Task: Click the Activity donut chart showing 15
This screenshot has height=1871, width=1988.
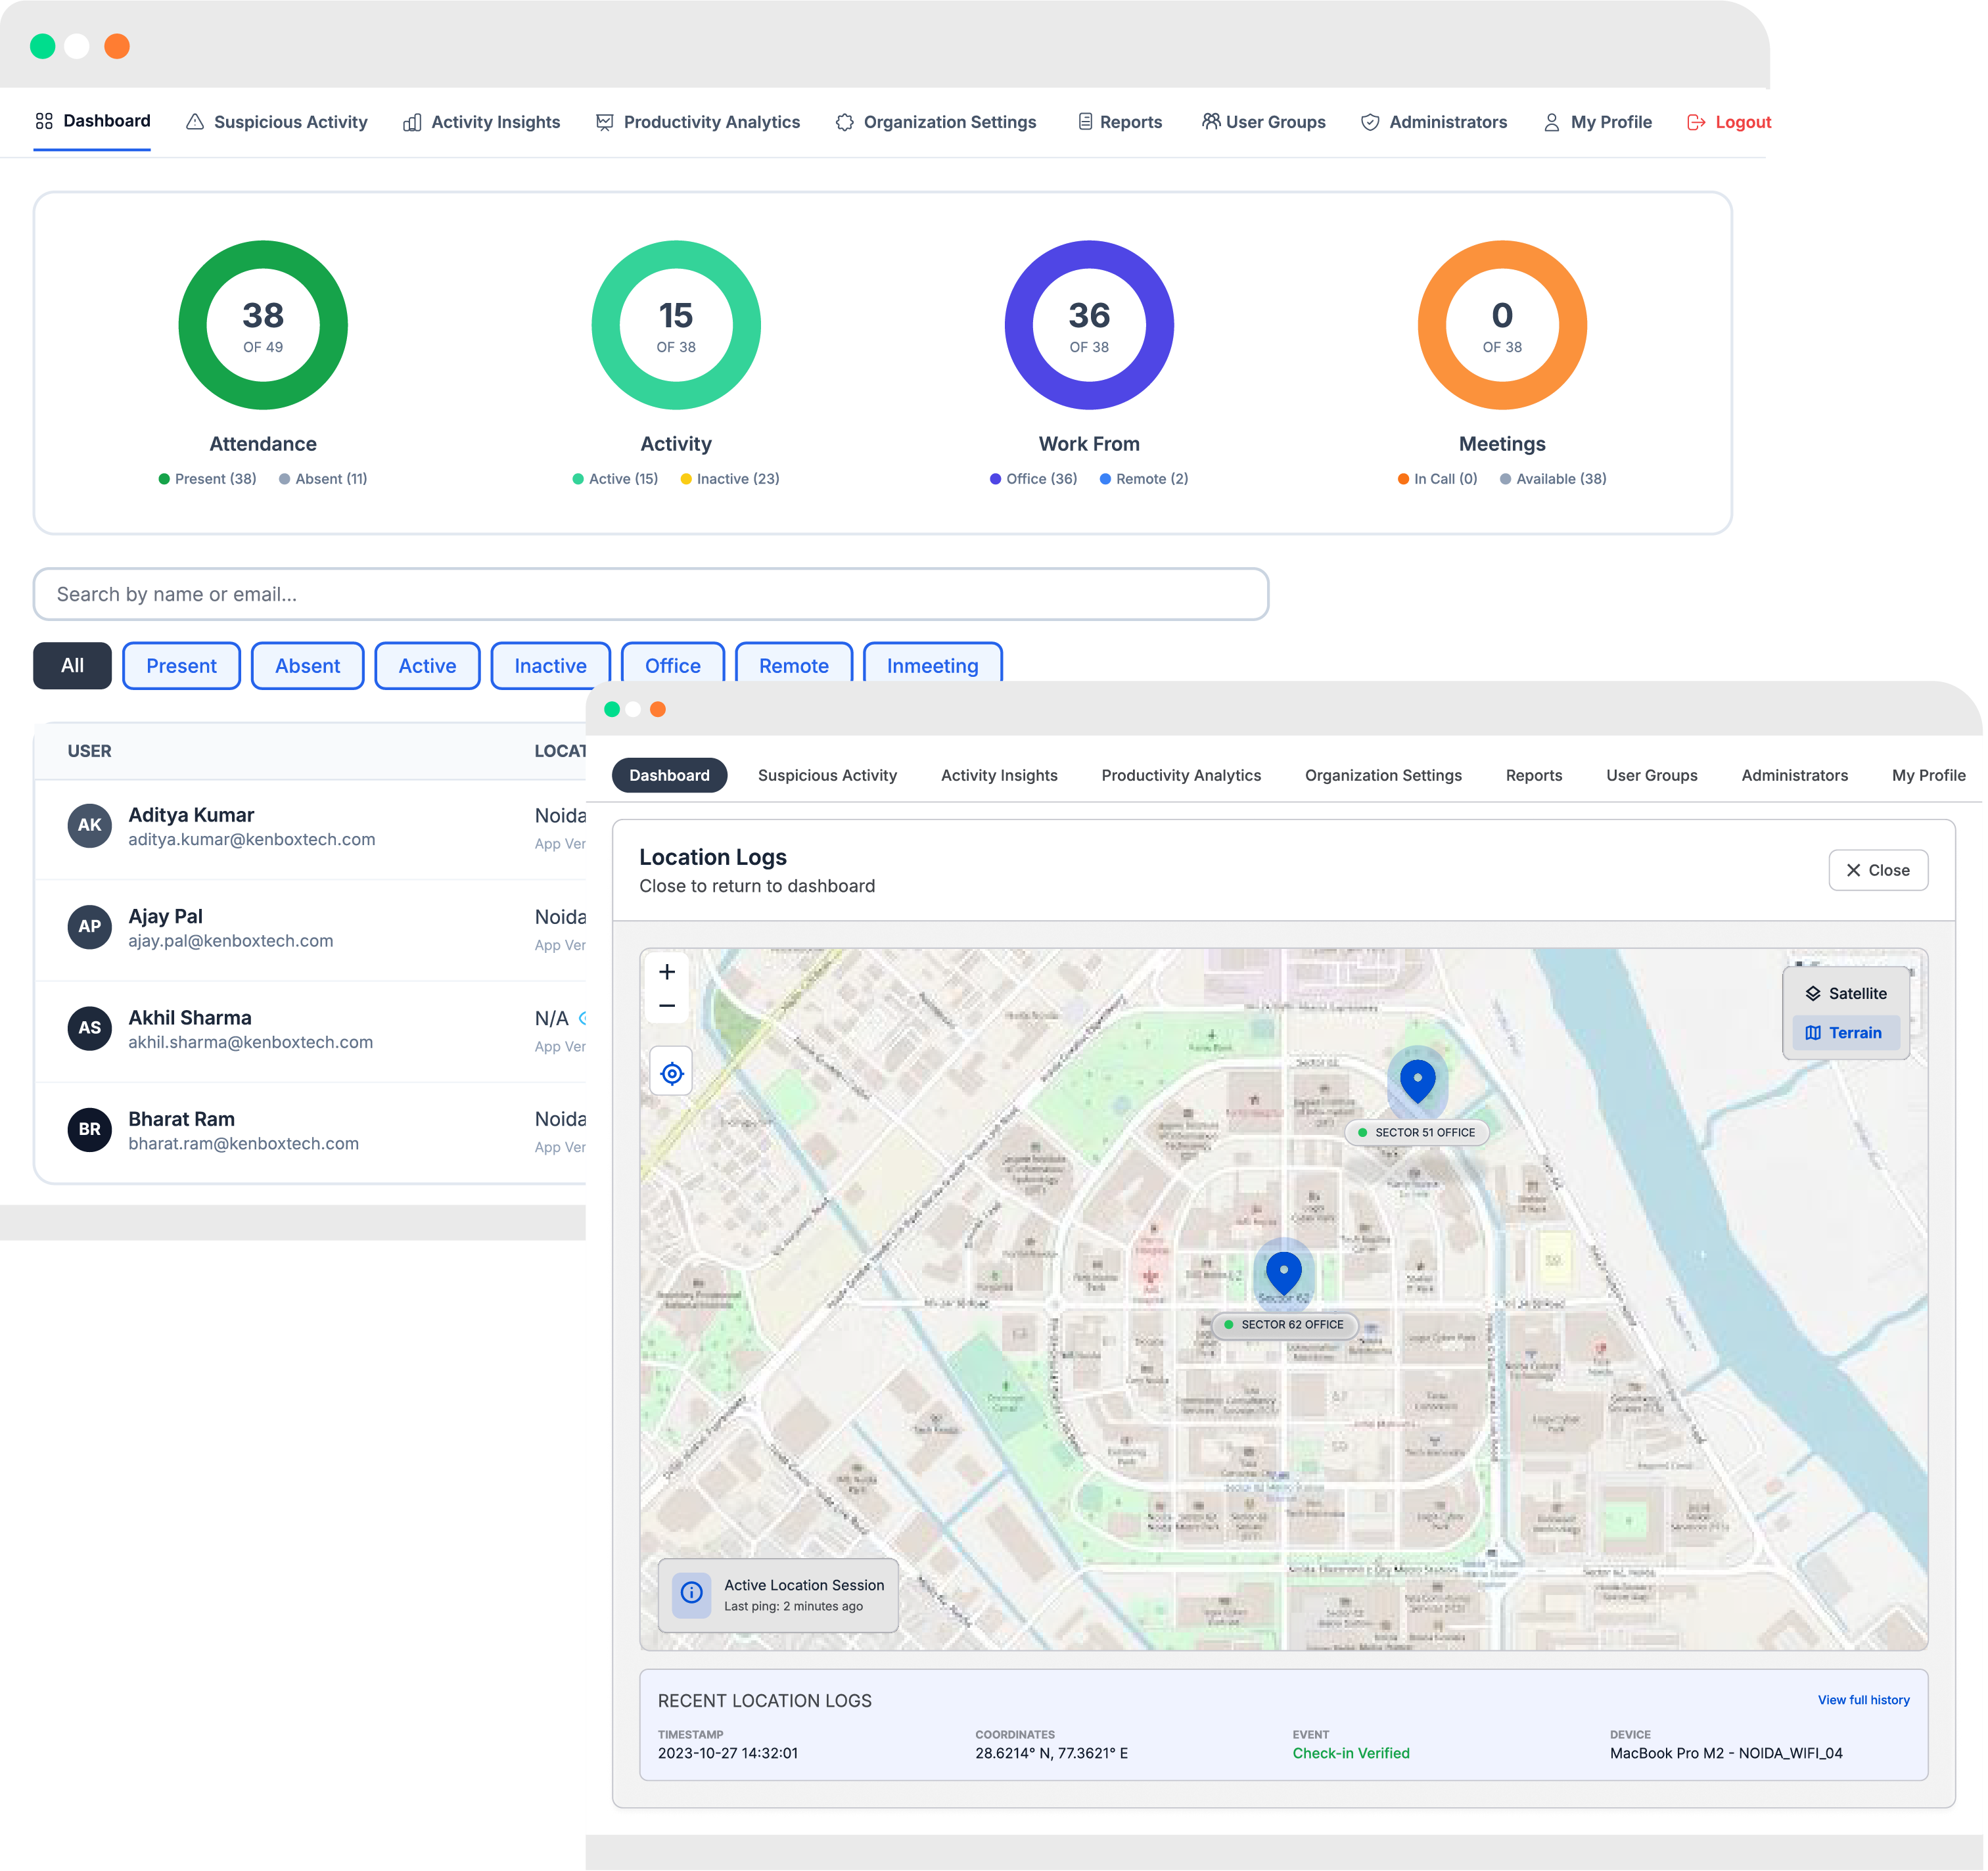Action: [x=676, y=325]
